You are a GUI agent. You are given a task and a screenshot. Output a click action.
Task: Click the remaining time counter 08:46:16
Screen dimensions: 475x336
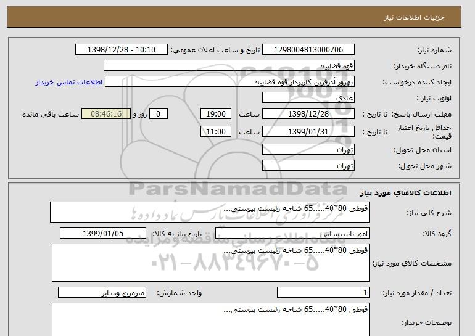tap(106, 114)
